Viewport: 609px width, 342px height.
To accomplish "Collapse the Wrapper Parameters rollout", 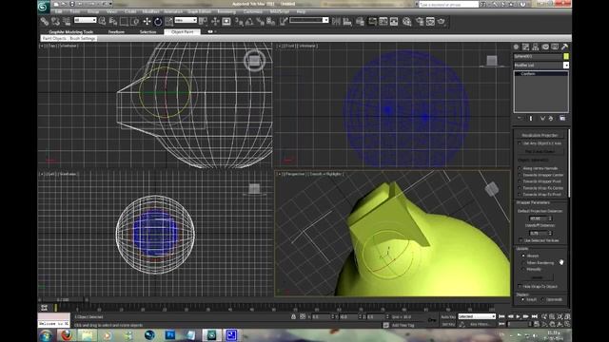I will (x=533, y=202).
